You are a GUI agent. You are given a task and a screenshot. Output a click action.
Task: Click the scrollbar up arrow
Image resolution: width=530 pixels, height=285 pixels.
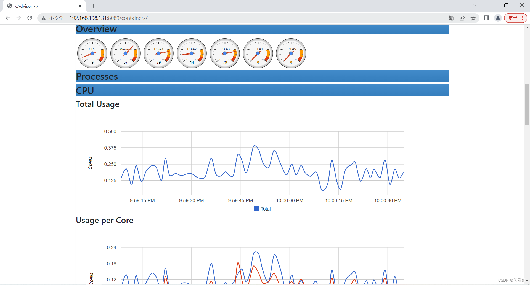[x=527, y=28]
